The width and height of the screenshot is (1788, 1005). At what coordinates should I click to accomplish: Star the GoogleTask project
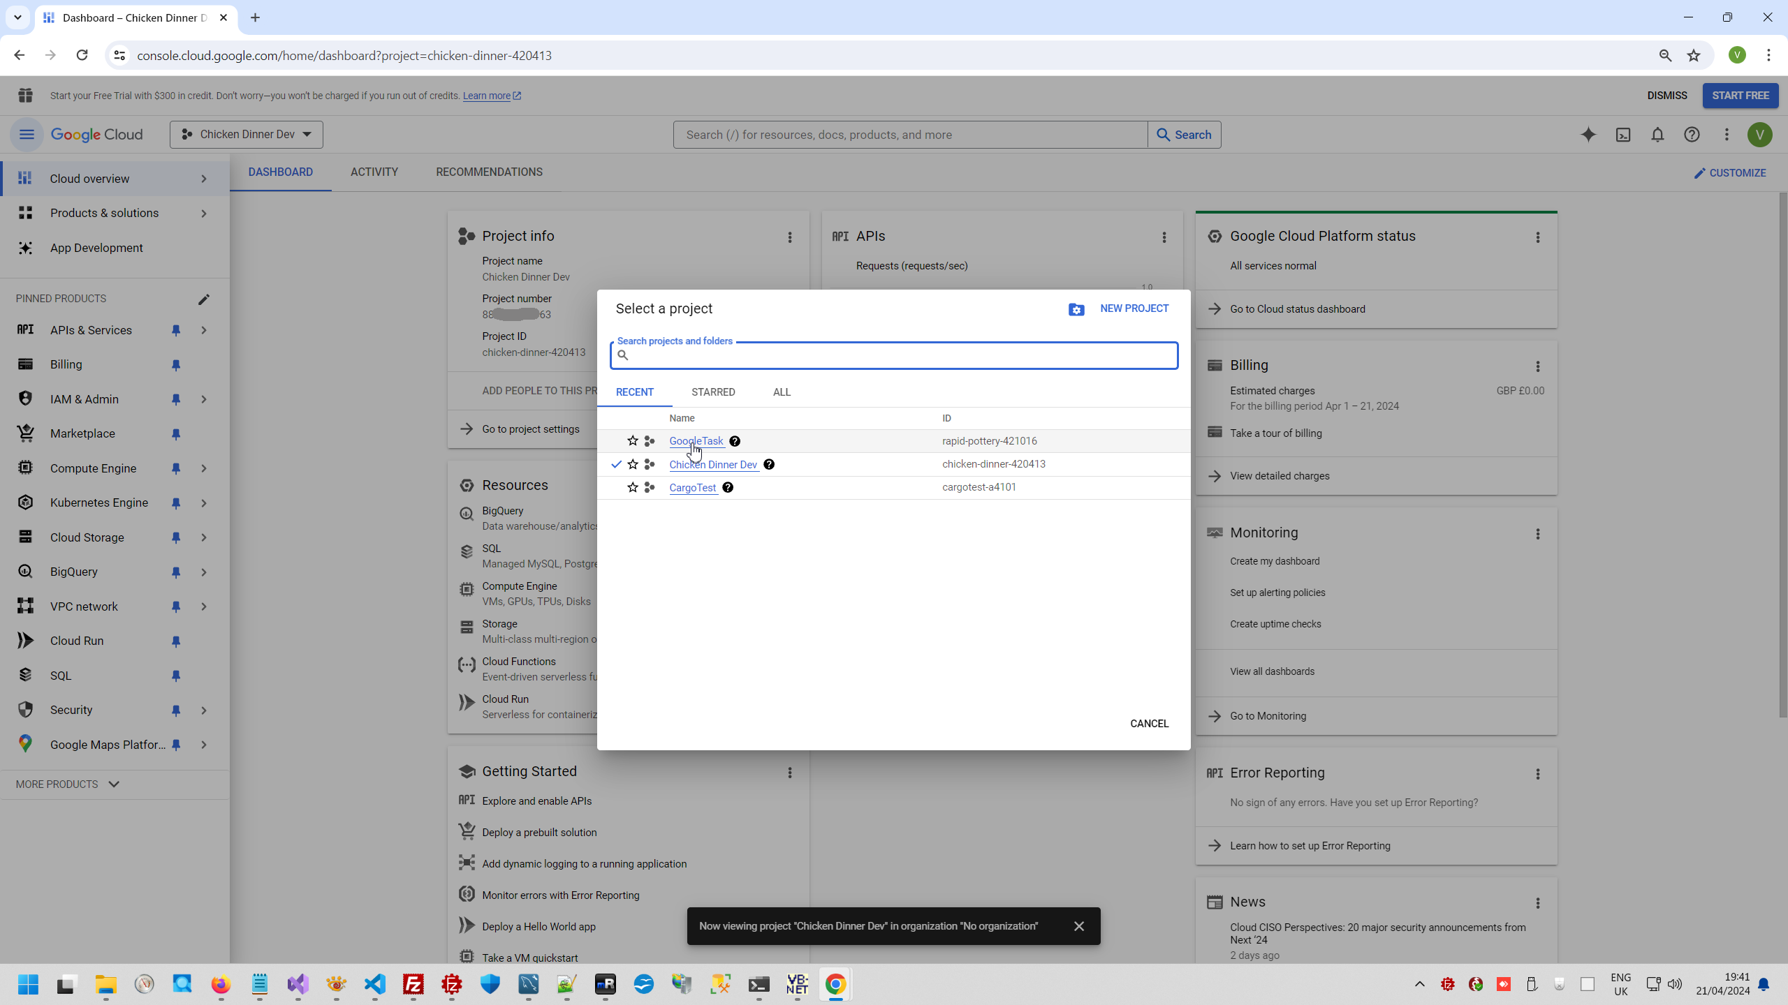[x=633, y=441]
